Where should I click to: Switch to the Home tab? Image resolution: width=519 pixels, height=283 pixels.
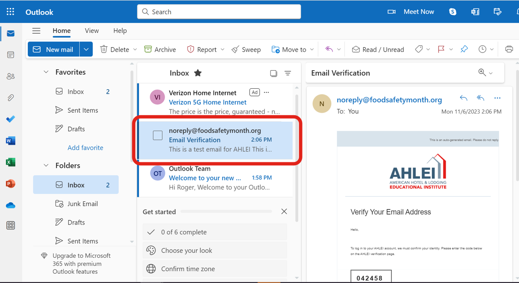coord(62,31)
